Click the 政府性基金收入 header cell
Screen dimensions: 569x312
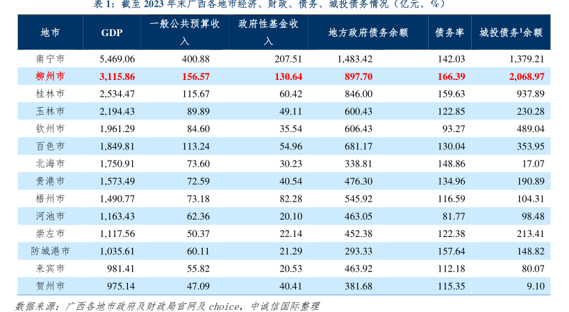coord(270,33)
